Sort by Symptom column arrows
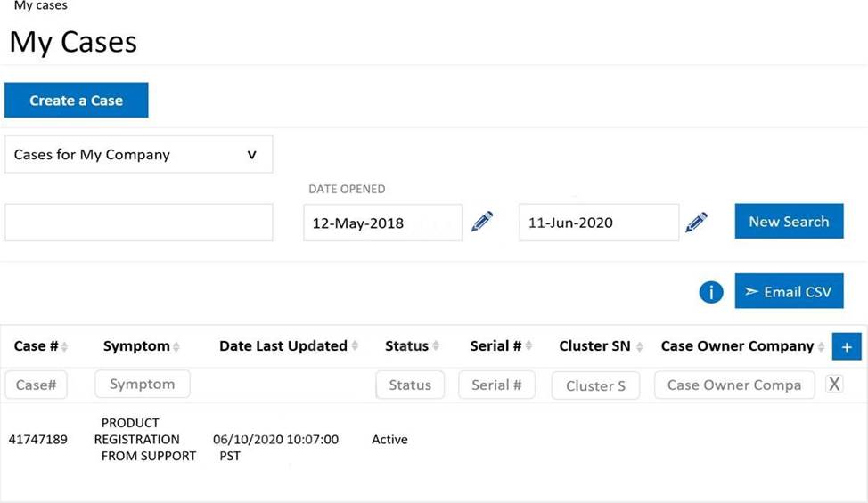This screenshot has height=503, width=868. [176, 347]
